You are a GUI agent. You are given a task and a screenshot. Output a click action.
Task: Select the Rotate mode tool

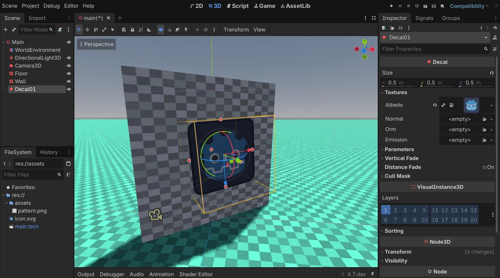96,30
